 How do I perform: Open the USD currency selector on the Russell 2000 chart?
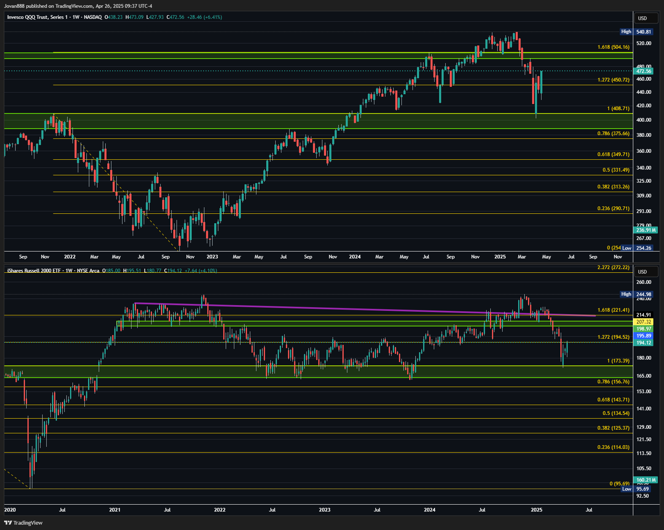[x=647, y=272]
